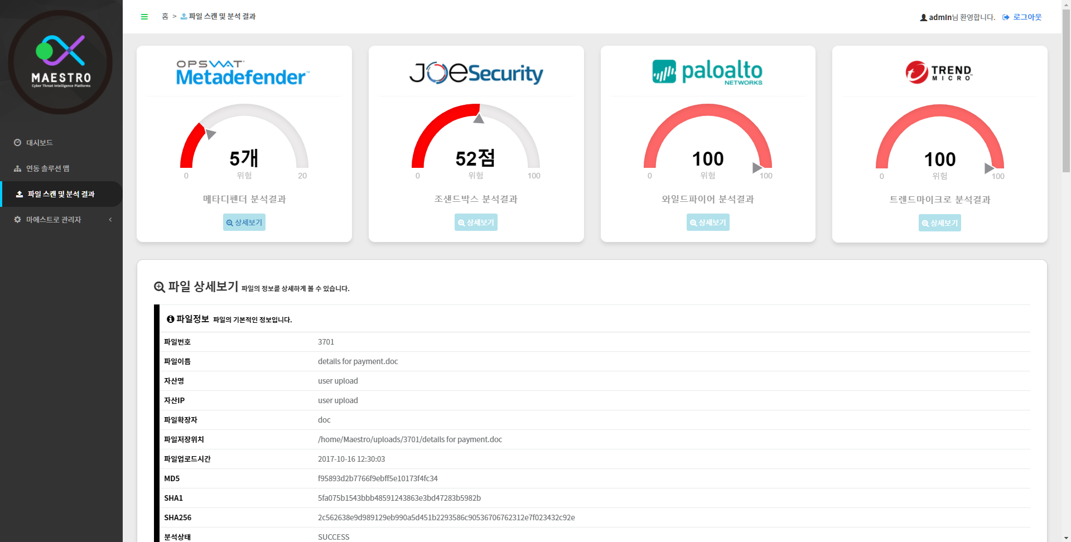Click the upload icon in breadcrumb
Image resolution: width=1071 pixels, height=542 pixels.
coord(184,17)
